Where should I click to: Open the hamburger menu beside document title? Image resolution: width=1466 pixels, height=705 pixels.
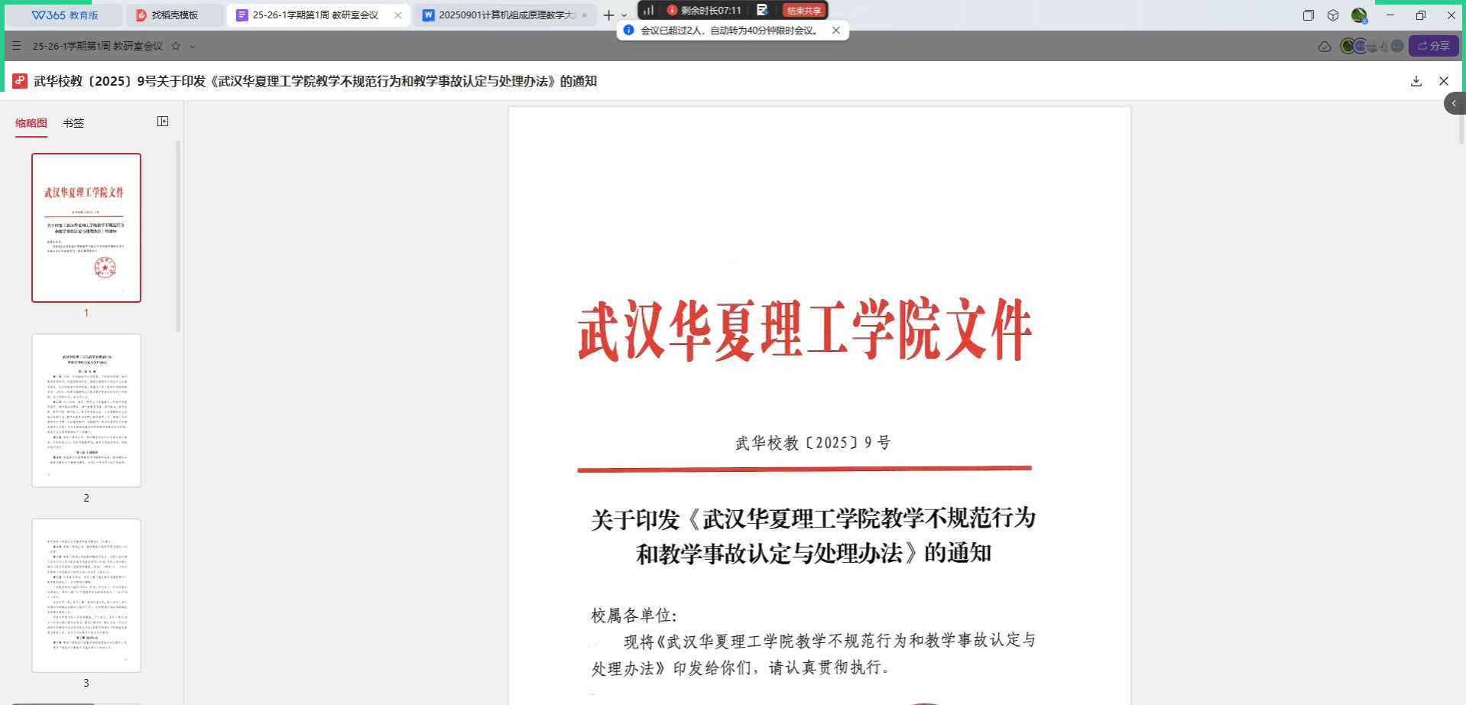[17, 46]
